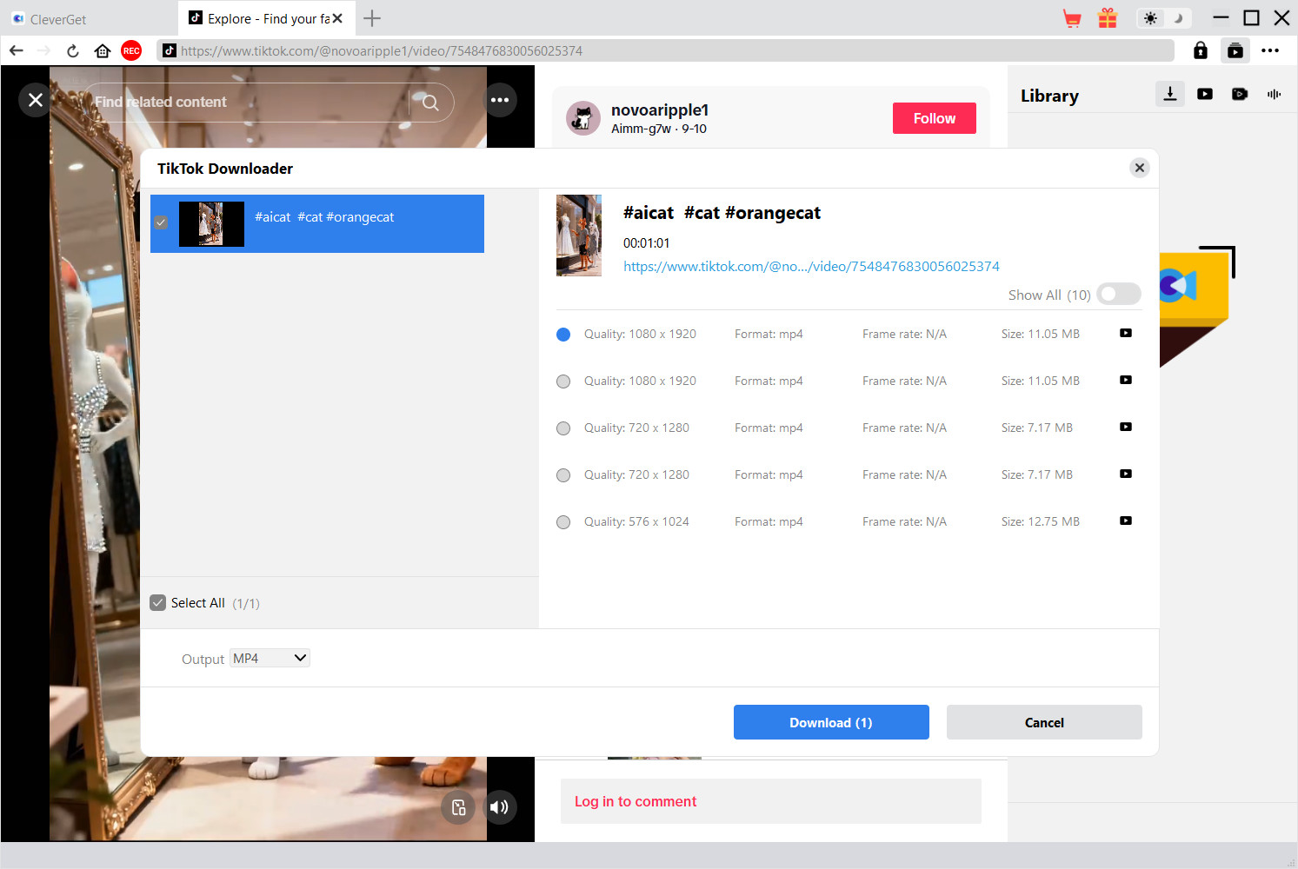Open the gift promotions icon
The width and height of the screenshot is (1298, 869).
(1108, 17)
